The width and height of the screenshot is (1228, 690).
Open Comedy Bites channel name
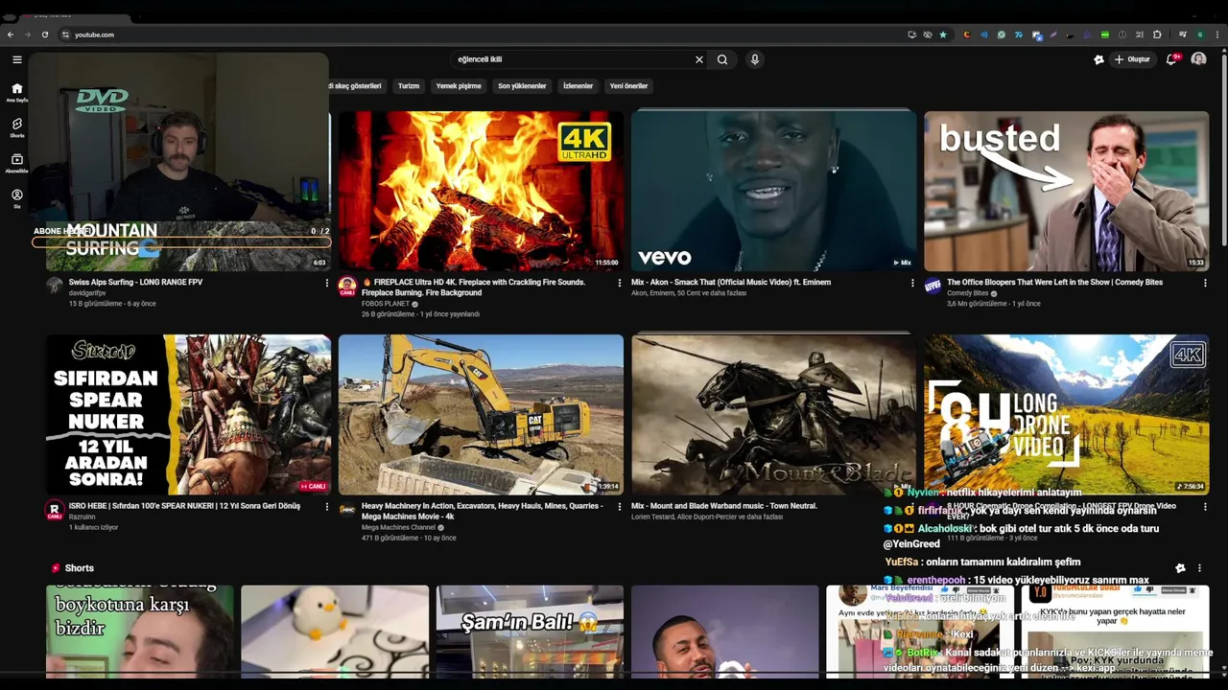(x=967, y=293)
